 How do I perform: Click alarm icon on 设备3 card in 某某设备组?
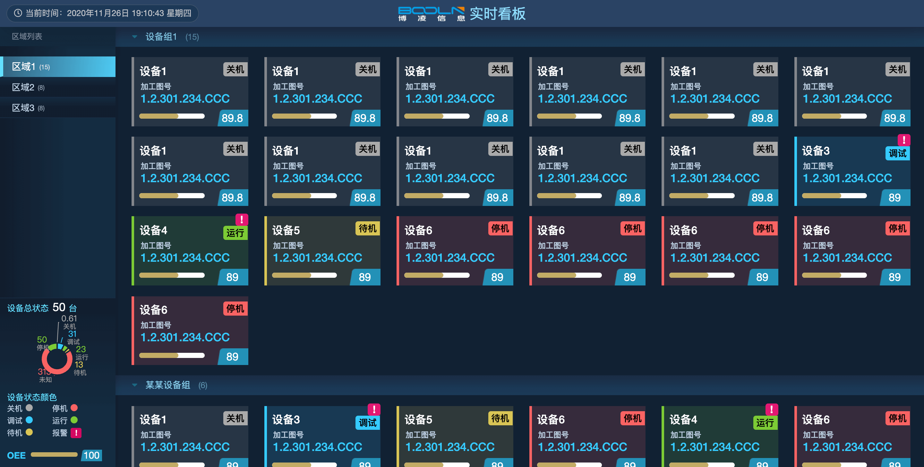(x=374, y=409)
